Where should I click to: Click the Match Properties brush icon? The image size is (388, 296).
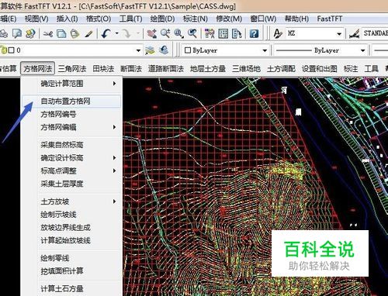(88, 33)
